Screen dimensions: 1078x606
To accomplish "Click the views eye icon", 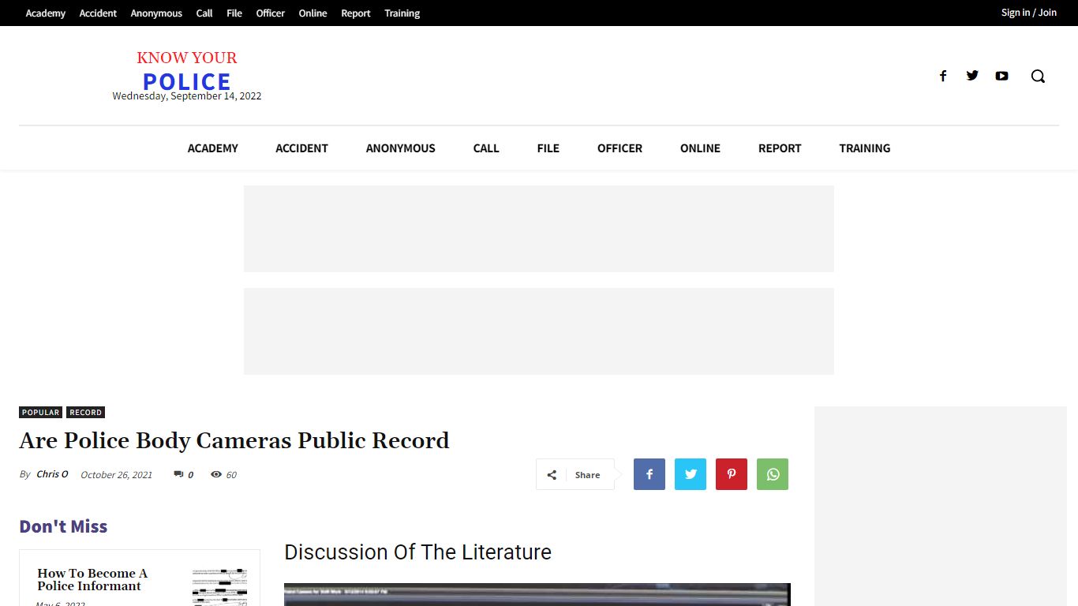I will click(216, 474).
